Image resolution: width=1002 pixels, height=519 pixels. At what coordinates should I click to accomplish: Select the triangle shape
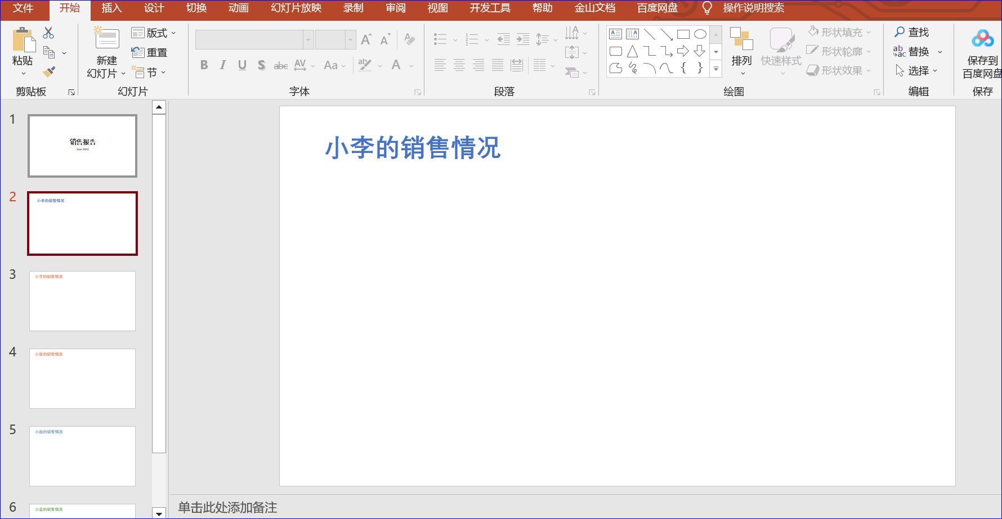(633, 51)
